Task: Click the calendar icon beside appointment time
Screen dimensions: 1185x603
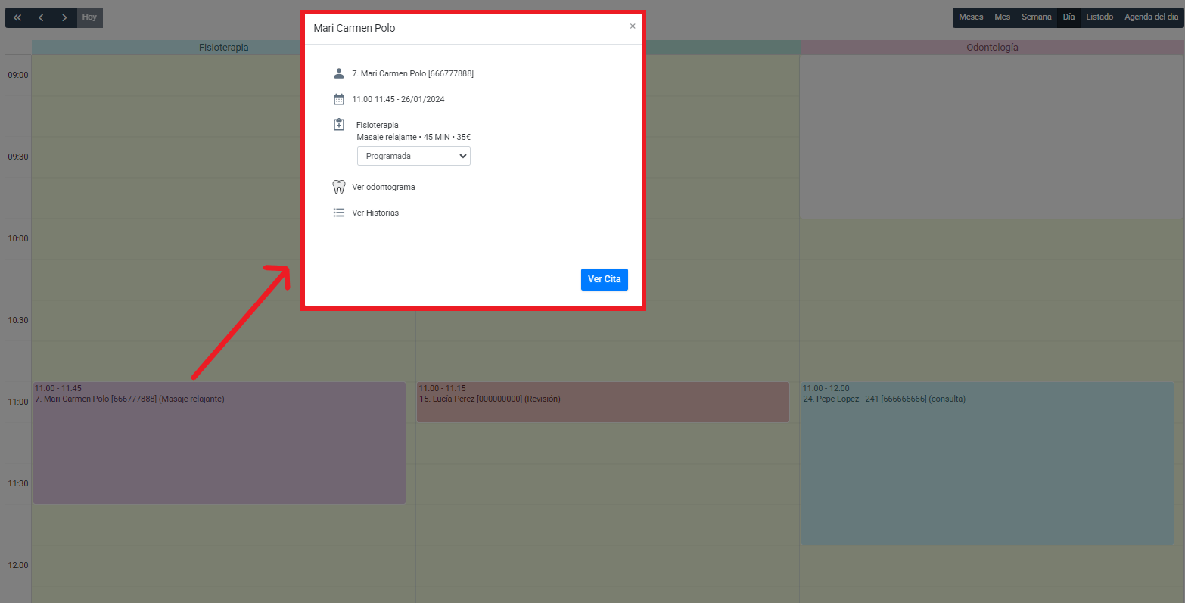Action: 339,99
